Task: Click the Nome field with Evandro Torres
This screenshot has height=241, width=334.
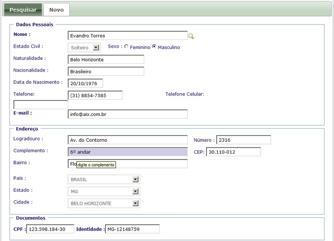Action: [x=127, y=36]
